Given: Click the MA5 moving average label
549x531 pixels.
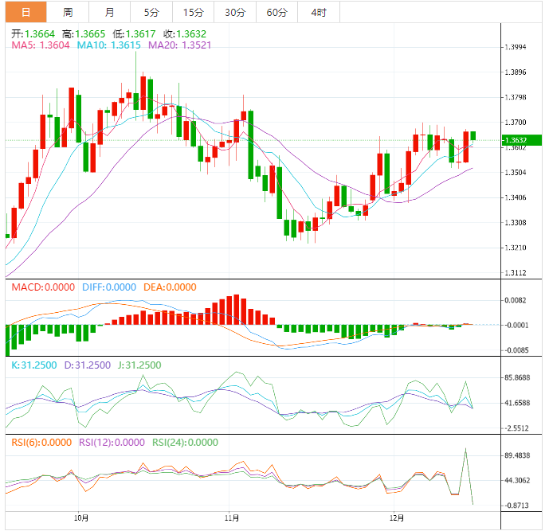Looking at the screenshot, I should (40, 46).
